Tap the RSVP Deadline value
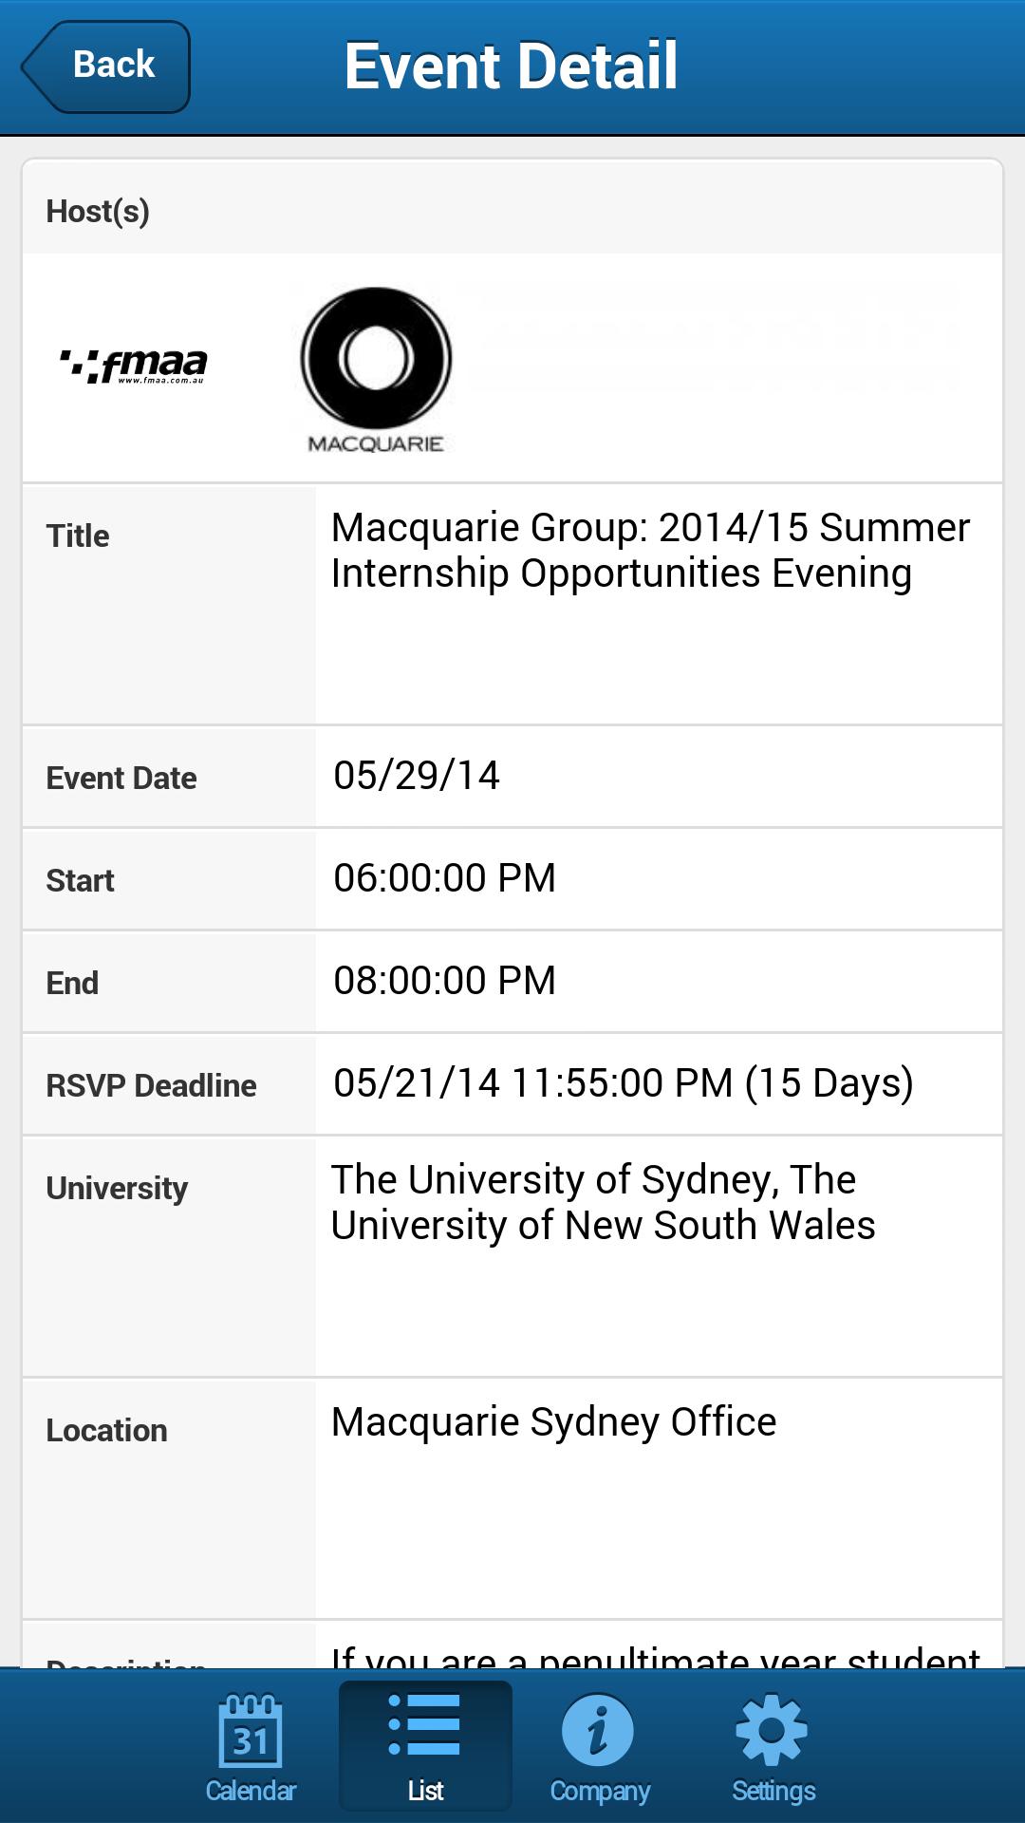Screen dimensions: 1025x1823 pos(623,1083)
